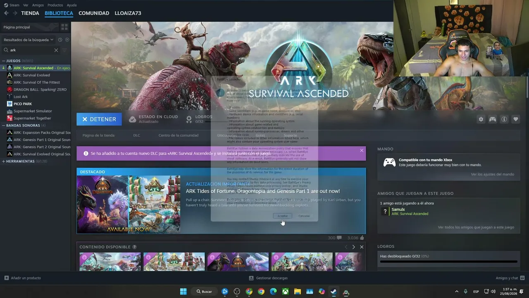This screenshot has height=298, width=529.
Task: Open 'Página de la tienda' link
Action: pyautogui.click(x=98, y=135)
